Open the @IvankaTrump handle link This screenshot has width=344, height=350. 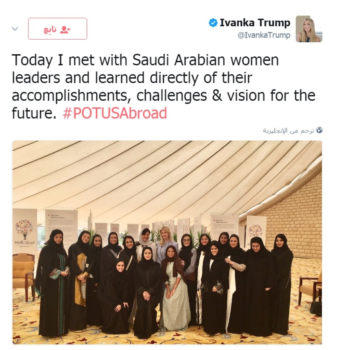point(264,35)
